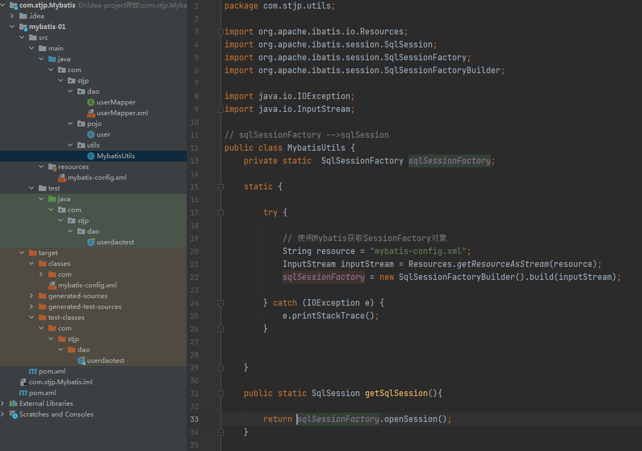Fold the static block at line 15
This screenshot has width=642, height=451.
tap(221, 187)
